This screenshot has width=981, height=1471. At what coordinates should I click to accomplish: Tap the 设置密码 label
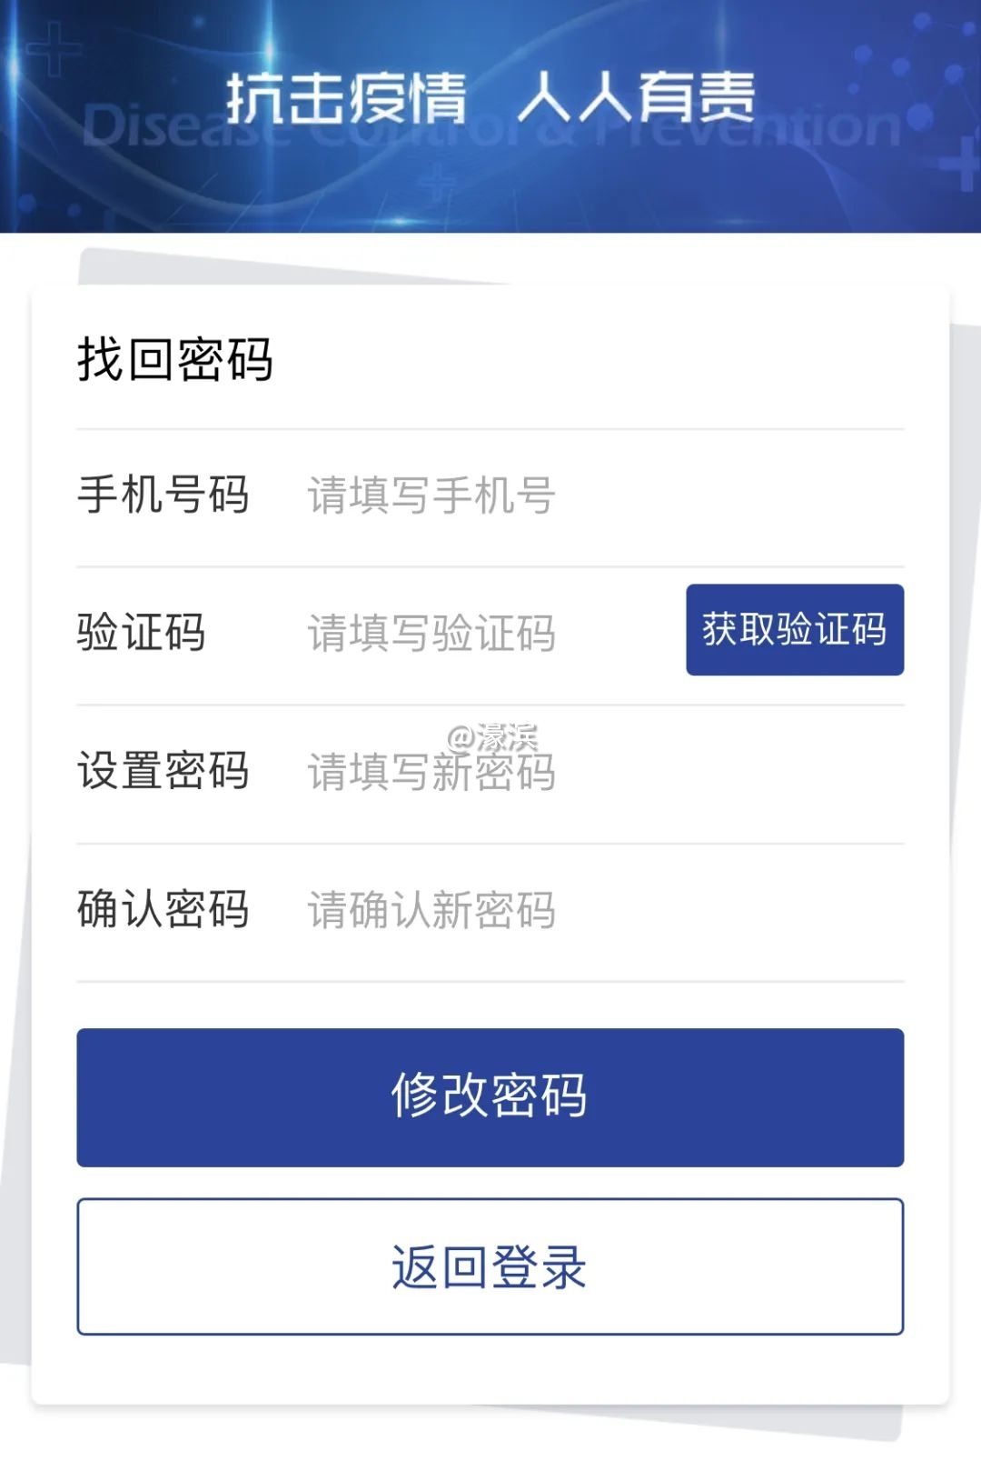pyautogui.click(x=163, y=772)
